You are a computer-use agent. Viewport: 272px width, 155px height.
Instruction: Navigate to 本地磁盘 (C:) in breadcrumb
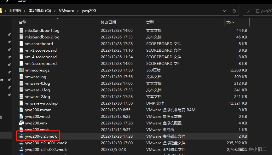[x=39, y=11]
